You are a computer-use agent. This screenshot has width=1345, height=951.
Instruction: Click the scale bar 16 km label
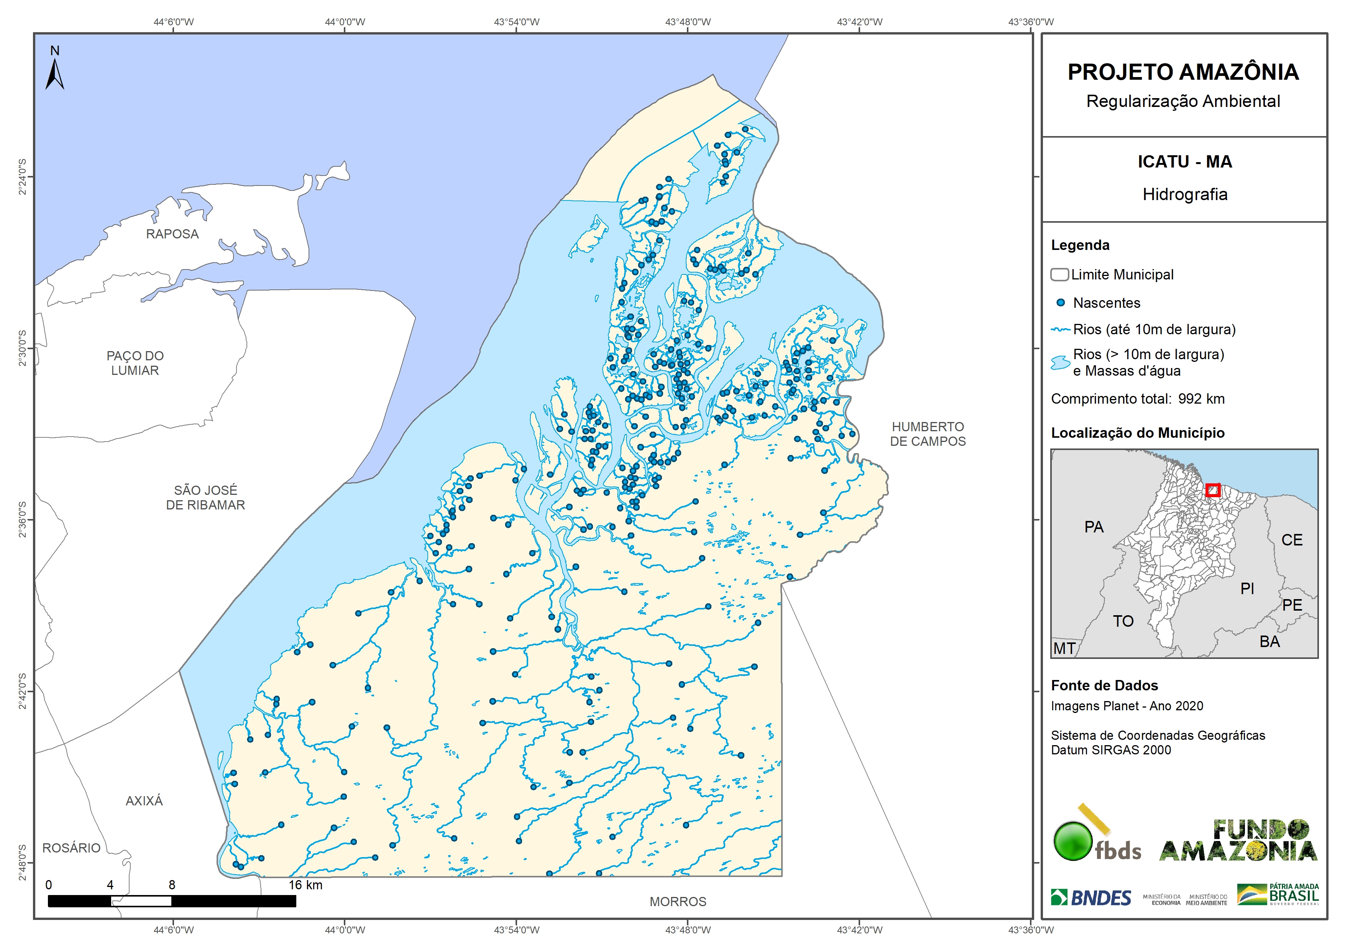click(x=305, y=885)
